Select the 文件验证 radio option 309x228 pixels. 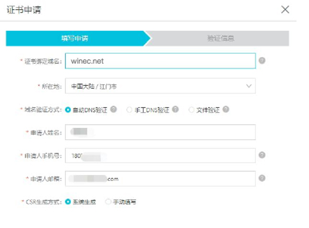click(x=191, y=110)
